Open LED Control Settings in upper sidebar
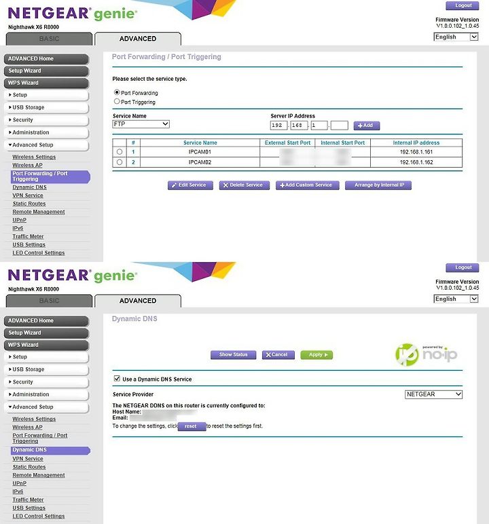Screen dimensions: 489x524 click(x=39, y=253)
